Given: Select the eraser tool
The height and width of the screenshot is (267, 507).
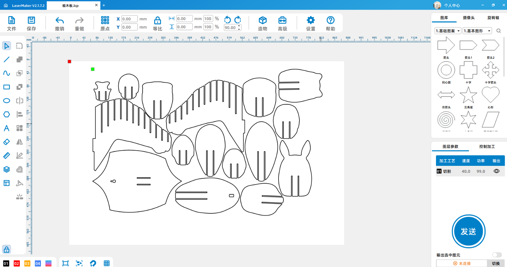Looking at the screenshot, I should coord(7,142).
